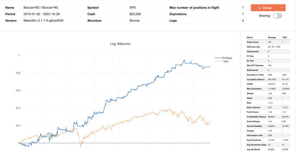
Task: Hide the Strategy series in the legend
Action: click(x=227, y=58)
